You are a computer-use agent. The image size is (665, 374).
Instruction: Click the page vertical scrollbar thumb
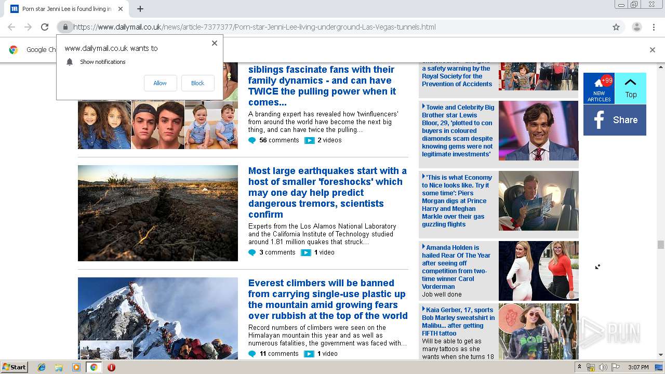660,245
